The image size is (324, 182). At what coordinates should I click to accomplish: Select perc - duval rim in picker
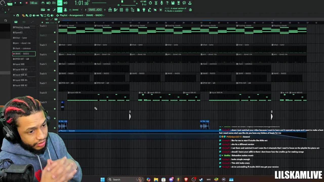24,43
